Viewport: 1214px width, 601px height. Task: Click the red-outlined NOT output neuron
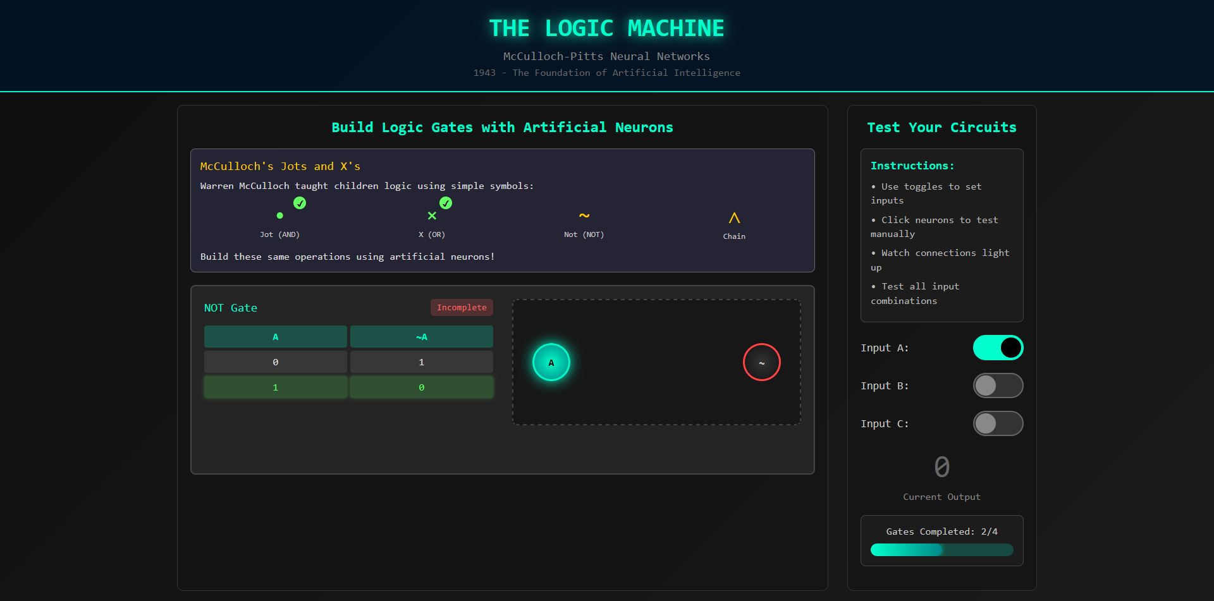pyautogui.click(x=762, y=362)
